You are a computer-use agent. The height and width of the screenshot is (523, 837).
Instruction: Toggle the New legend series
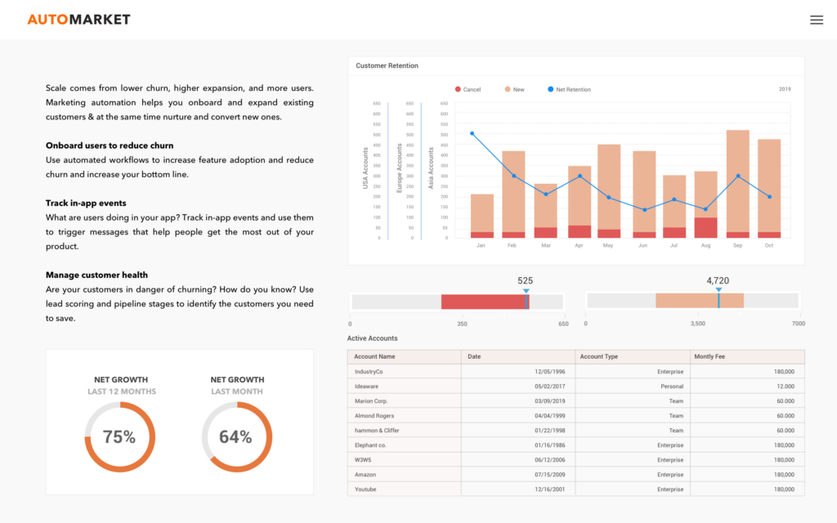514,89
